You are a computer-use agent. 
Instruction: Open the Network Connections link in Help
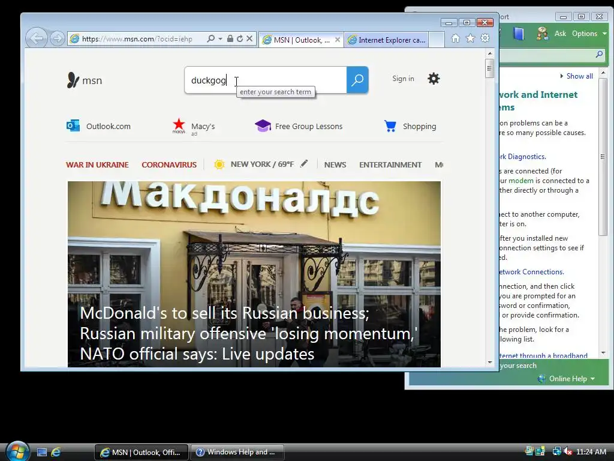pos(532,272)
